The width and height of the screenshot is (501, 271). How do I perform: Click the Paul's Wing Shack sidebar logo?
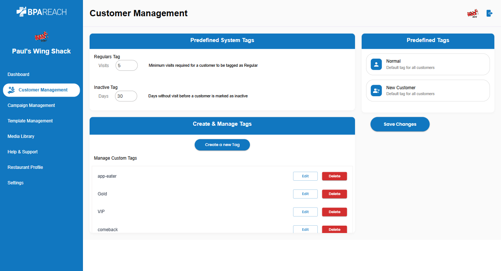pyautogui.click(x=41, y=37)
